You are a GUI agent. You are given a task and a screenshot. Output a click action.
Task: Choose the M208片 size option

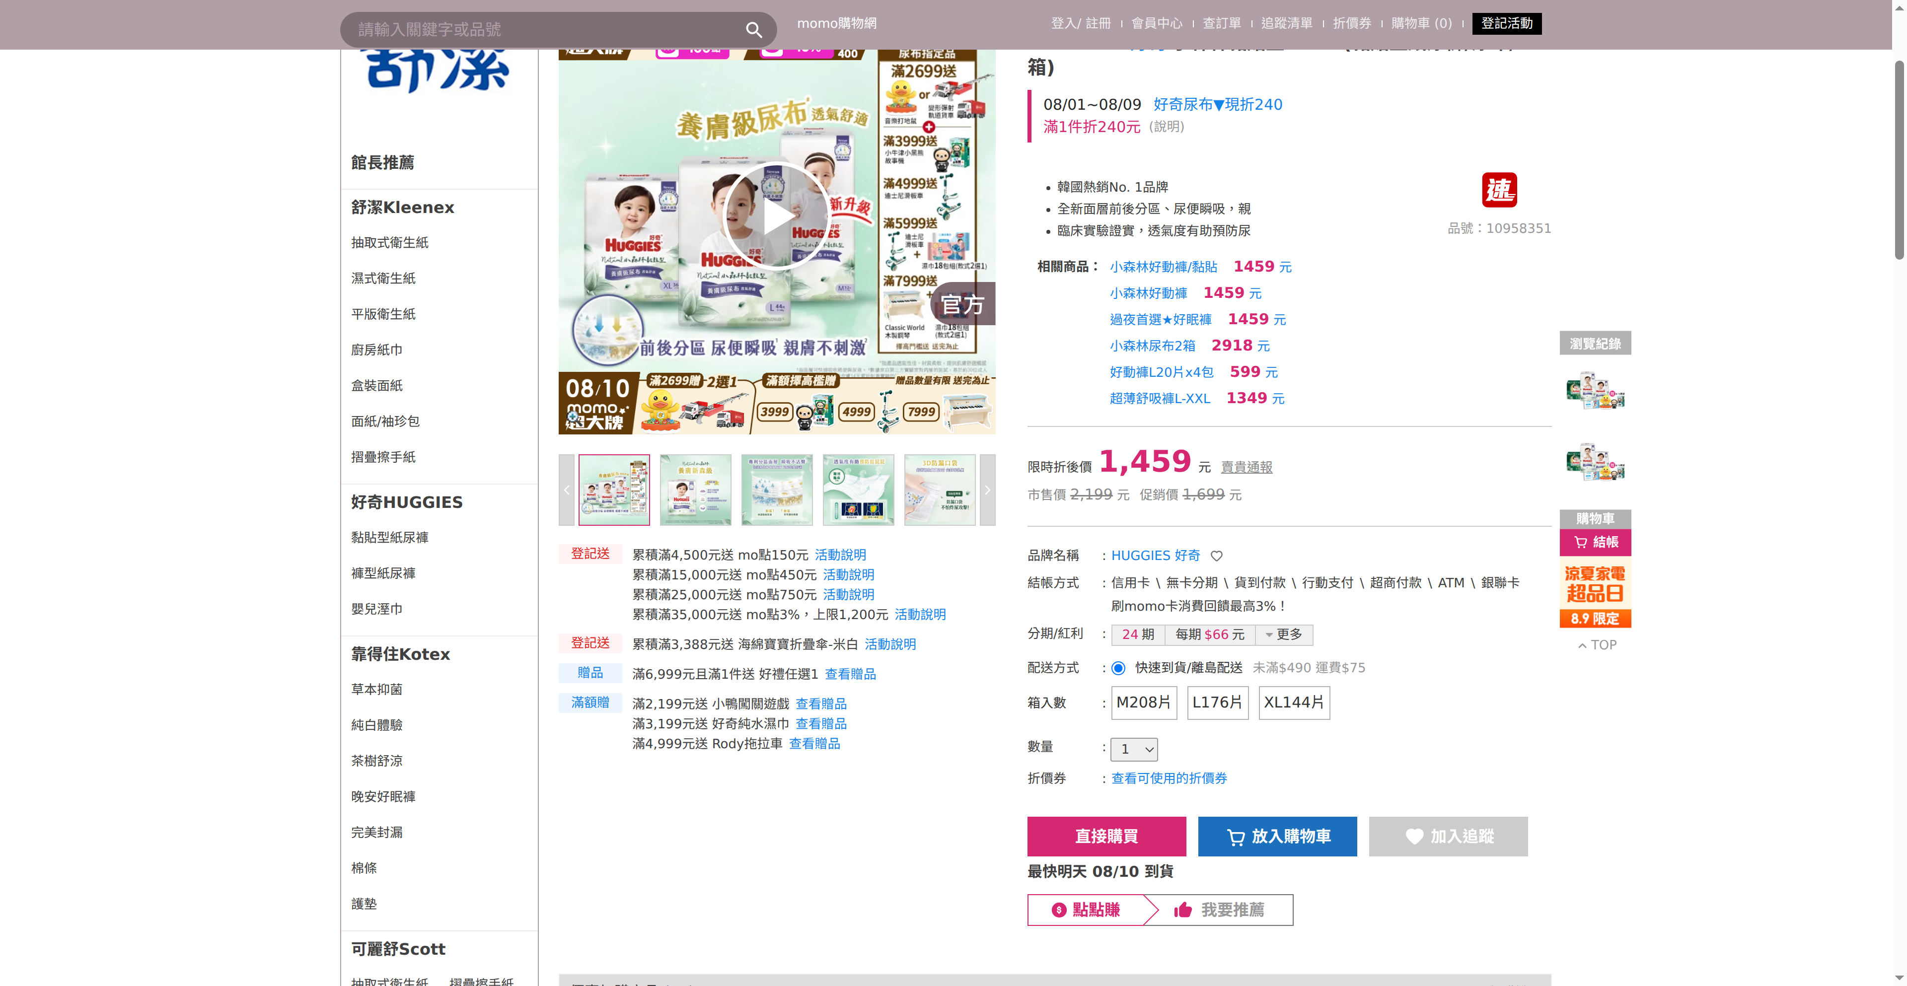pyautogui.click(x=1143, y=703)
